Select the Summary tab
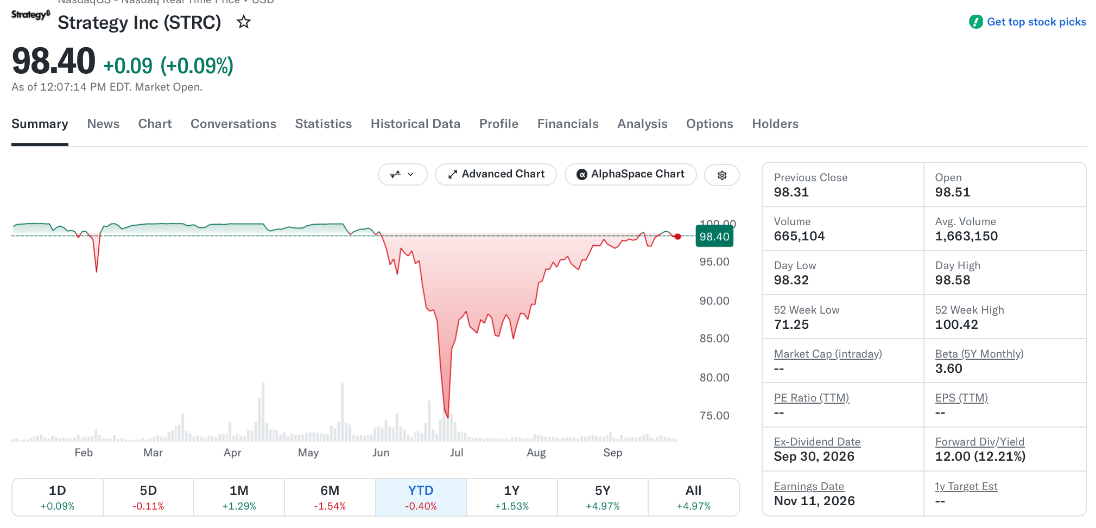1096x528 pixels. (x=40, y=124)
